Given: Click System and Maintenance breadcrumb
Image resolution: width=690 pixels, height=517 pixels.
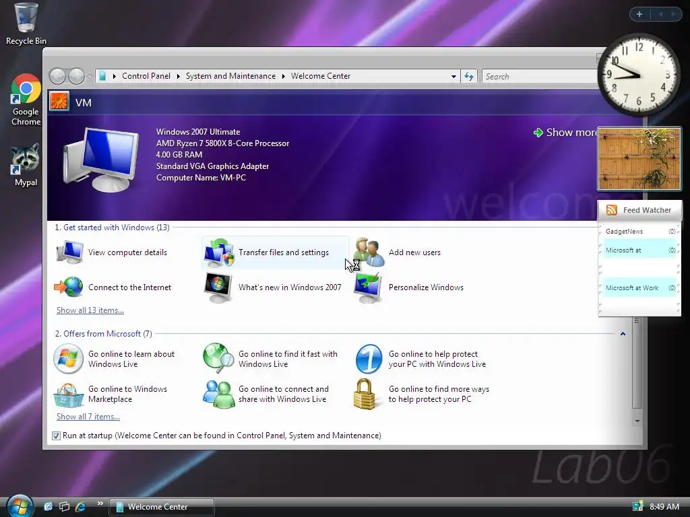Looking at the screenshot, I should (x=230, y=76).
